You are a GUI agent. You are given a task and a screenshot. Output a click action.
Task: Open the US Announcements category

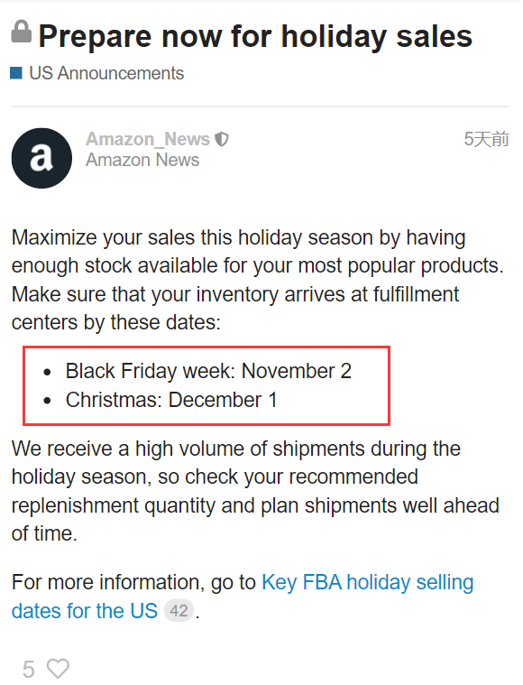[x=106, y=73]
